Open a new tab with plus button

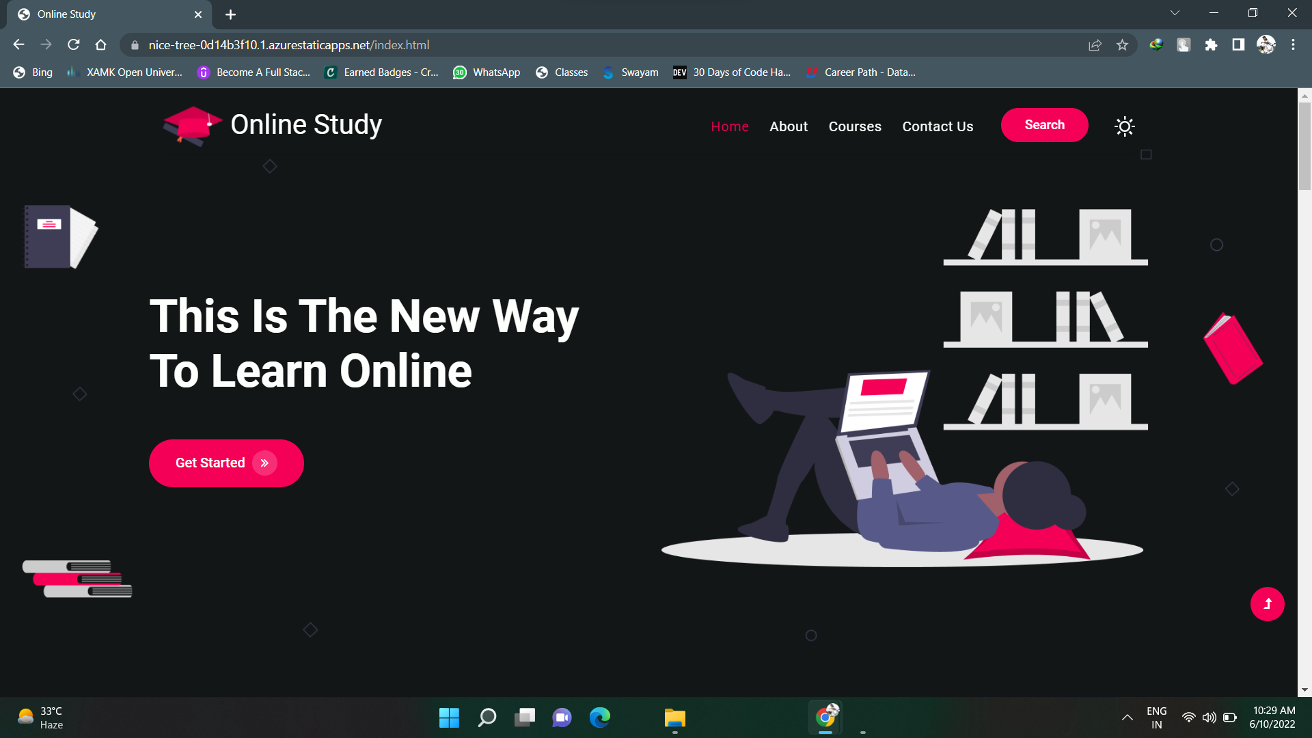(x=230, y=14)
